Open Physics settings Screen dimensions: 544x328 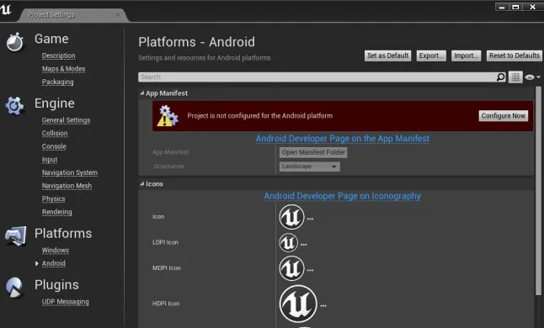[53, 198]
